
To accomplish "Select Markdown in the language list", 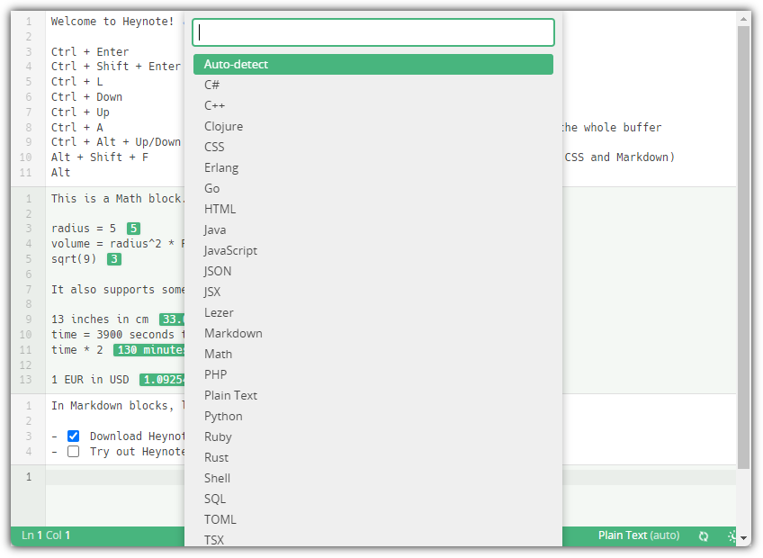I will tap(373, 334).
